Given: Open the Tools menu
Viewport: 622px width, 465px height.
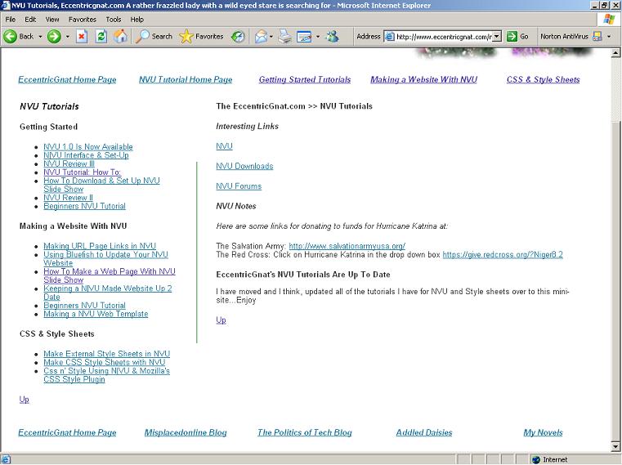Looking at the screenshot, I should click(114, 19).
